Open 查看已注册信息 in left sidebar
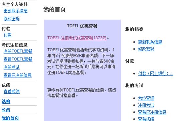 click(x=18, y=75)
